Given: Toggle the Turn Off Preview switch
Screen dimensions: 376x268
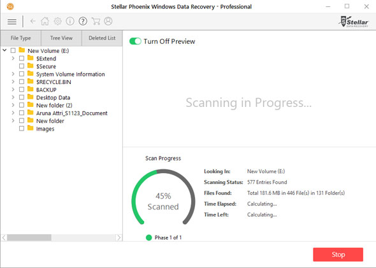Looking at the screenshot, I should 135,41.
